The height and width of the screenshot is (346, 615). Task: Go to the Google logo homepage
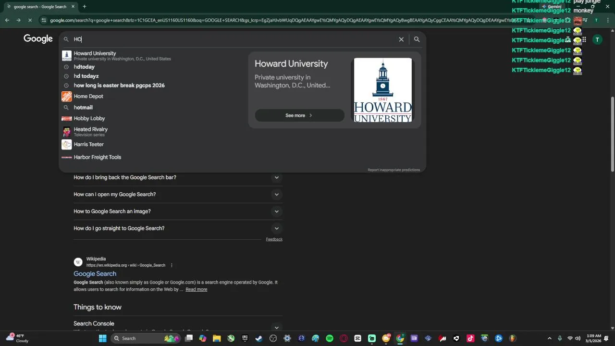click(38, 39)
